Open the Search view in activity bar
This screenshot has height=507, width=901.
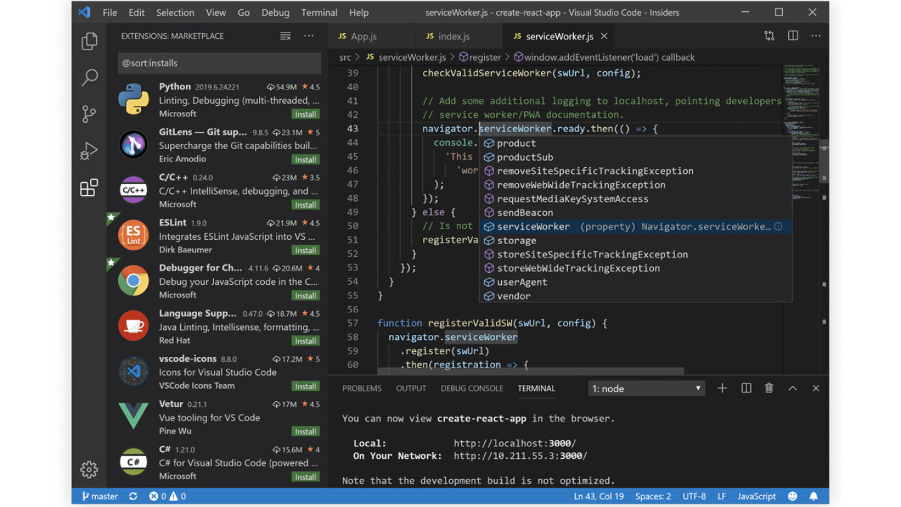pos(89,78)
